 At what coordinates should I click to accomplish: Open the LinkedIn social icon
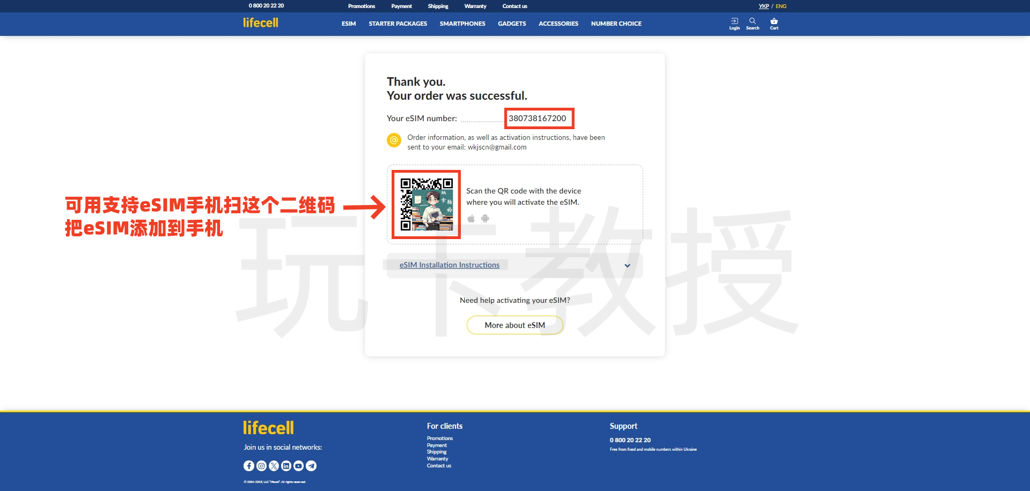click(x=286, y=466)
